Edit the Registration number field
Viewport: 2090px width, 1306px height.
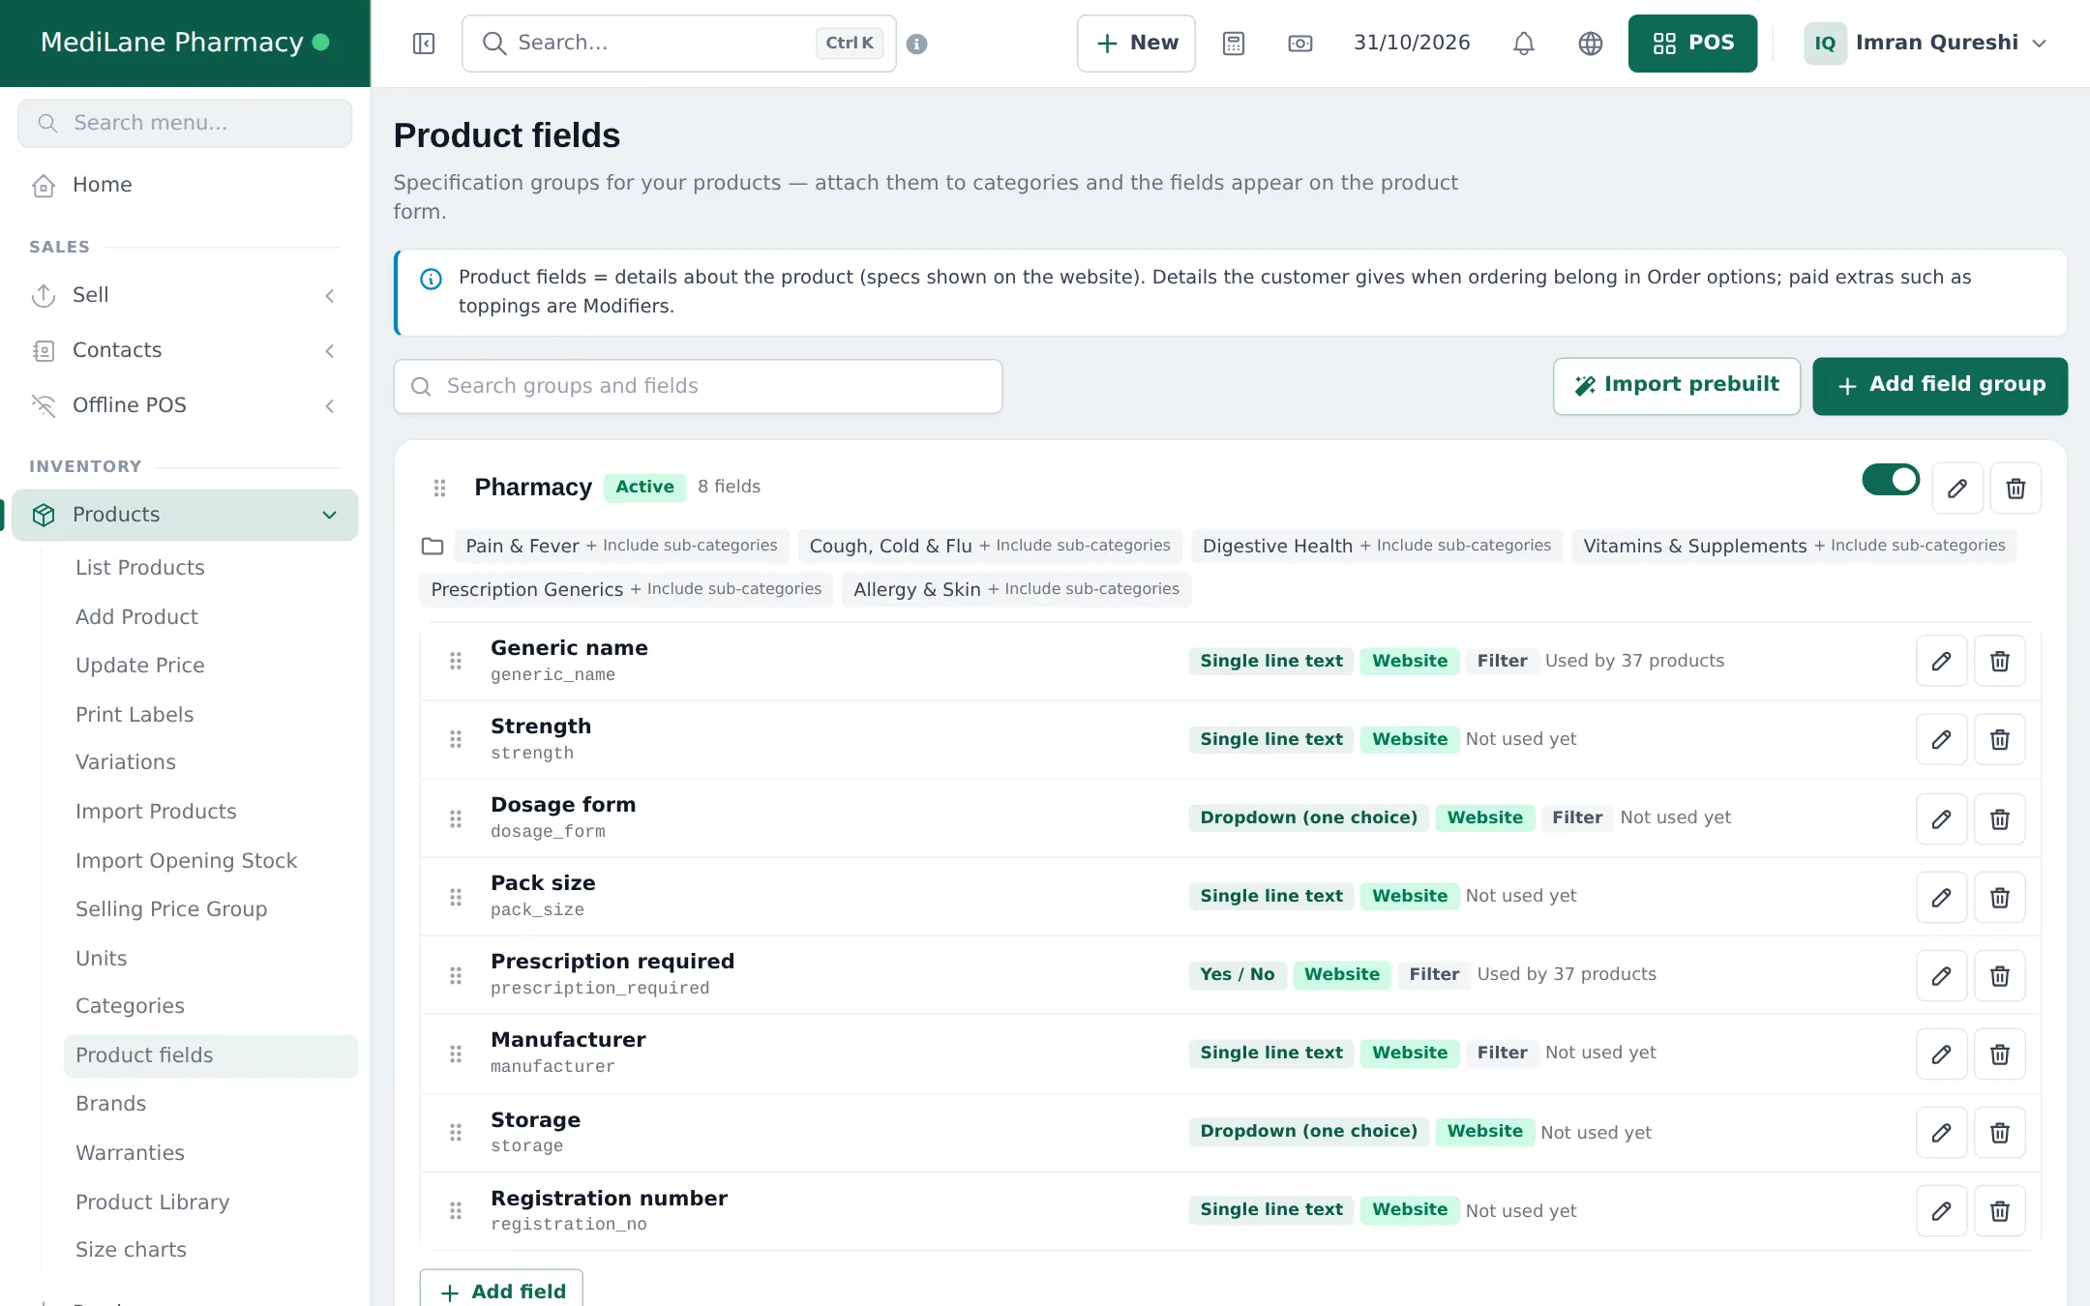(1941, 1210)
